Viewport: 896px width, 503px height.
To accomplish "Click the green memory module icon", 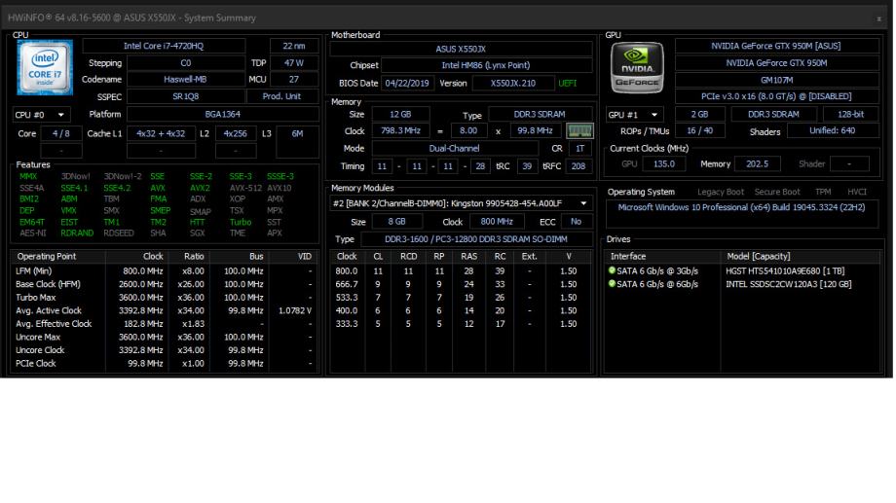I will [579, 131].
